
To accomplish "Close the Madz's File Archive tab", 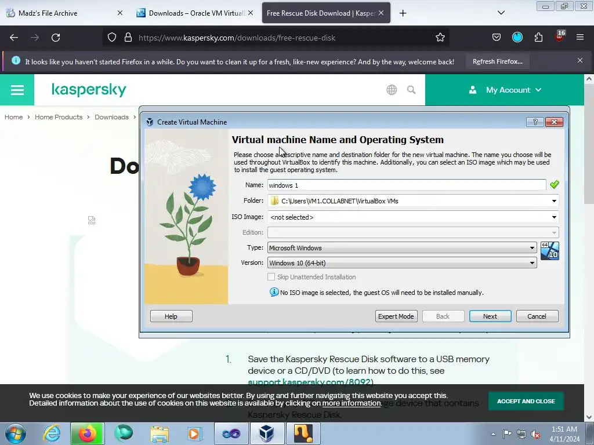I will [x=120, y=13].
